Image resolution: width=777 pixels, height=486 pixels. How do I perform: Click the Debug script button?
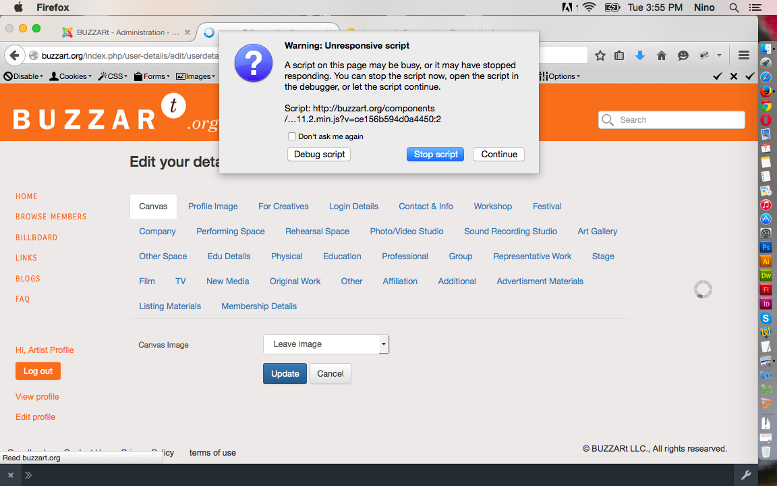click(x=319, y=154)
